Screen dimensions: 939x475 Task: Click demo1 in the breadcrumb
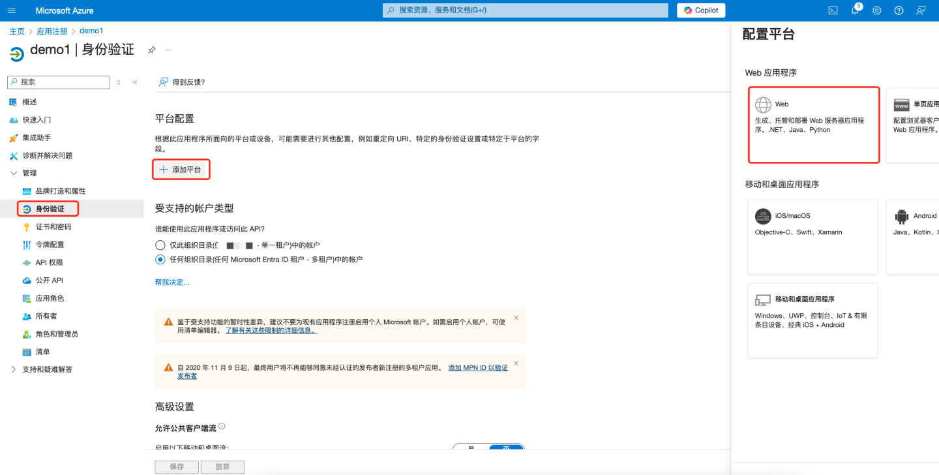click(91, 31)
